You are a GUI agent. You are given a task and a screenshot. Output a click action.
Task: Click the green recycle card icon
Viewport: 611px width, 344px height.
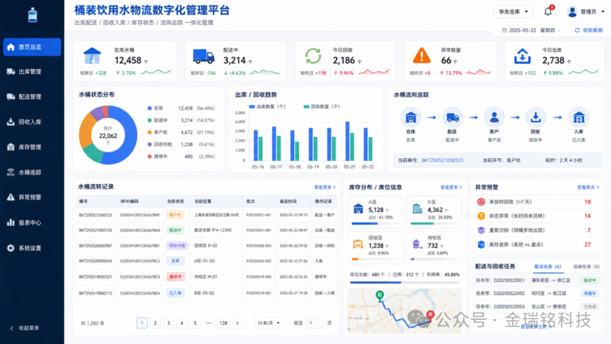(x=313, y=56)
